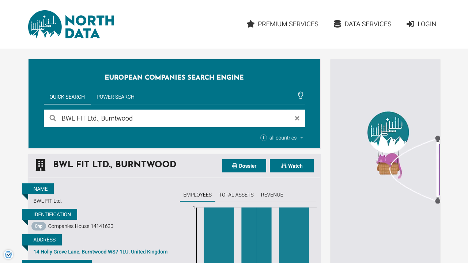The height and width of the screenshot is (263, 468).
Task: Switch to Power Search tab
Action: coord(116,97)
